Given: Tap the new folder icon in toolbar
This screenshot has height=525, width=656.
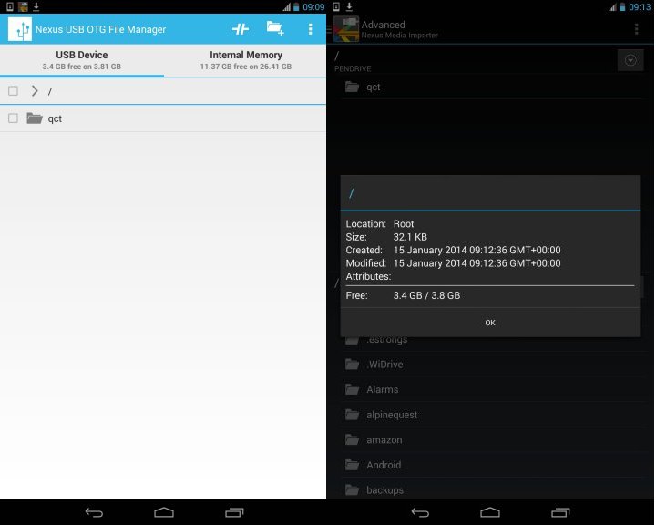Looking at the screenshot, I should (x=275, y=29).
